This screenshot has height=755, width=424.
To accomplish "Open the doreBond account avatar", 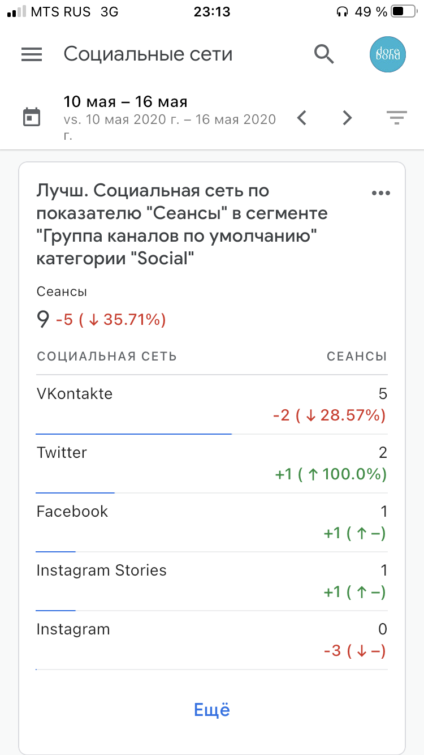I will (x=388, y=54).
